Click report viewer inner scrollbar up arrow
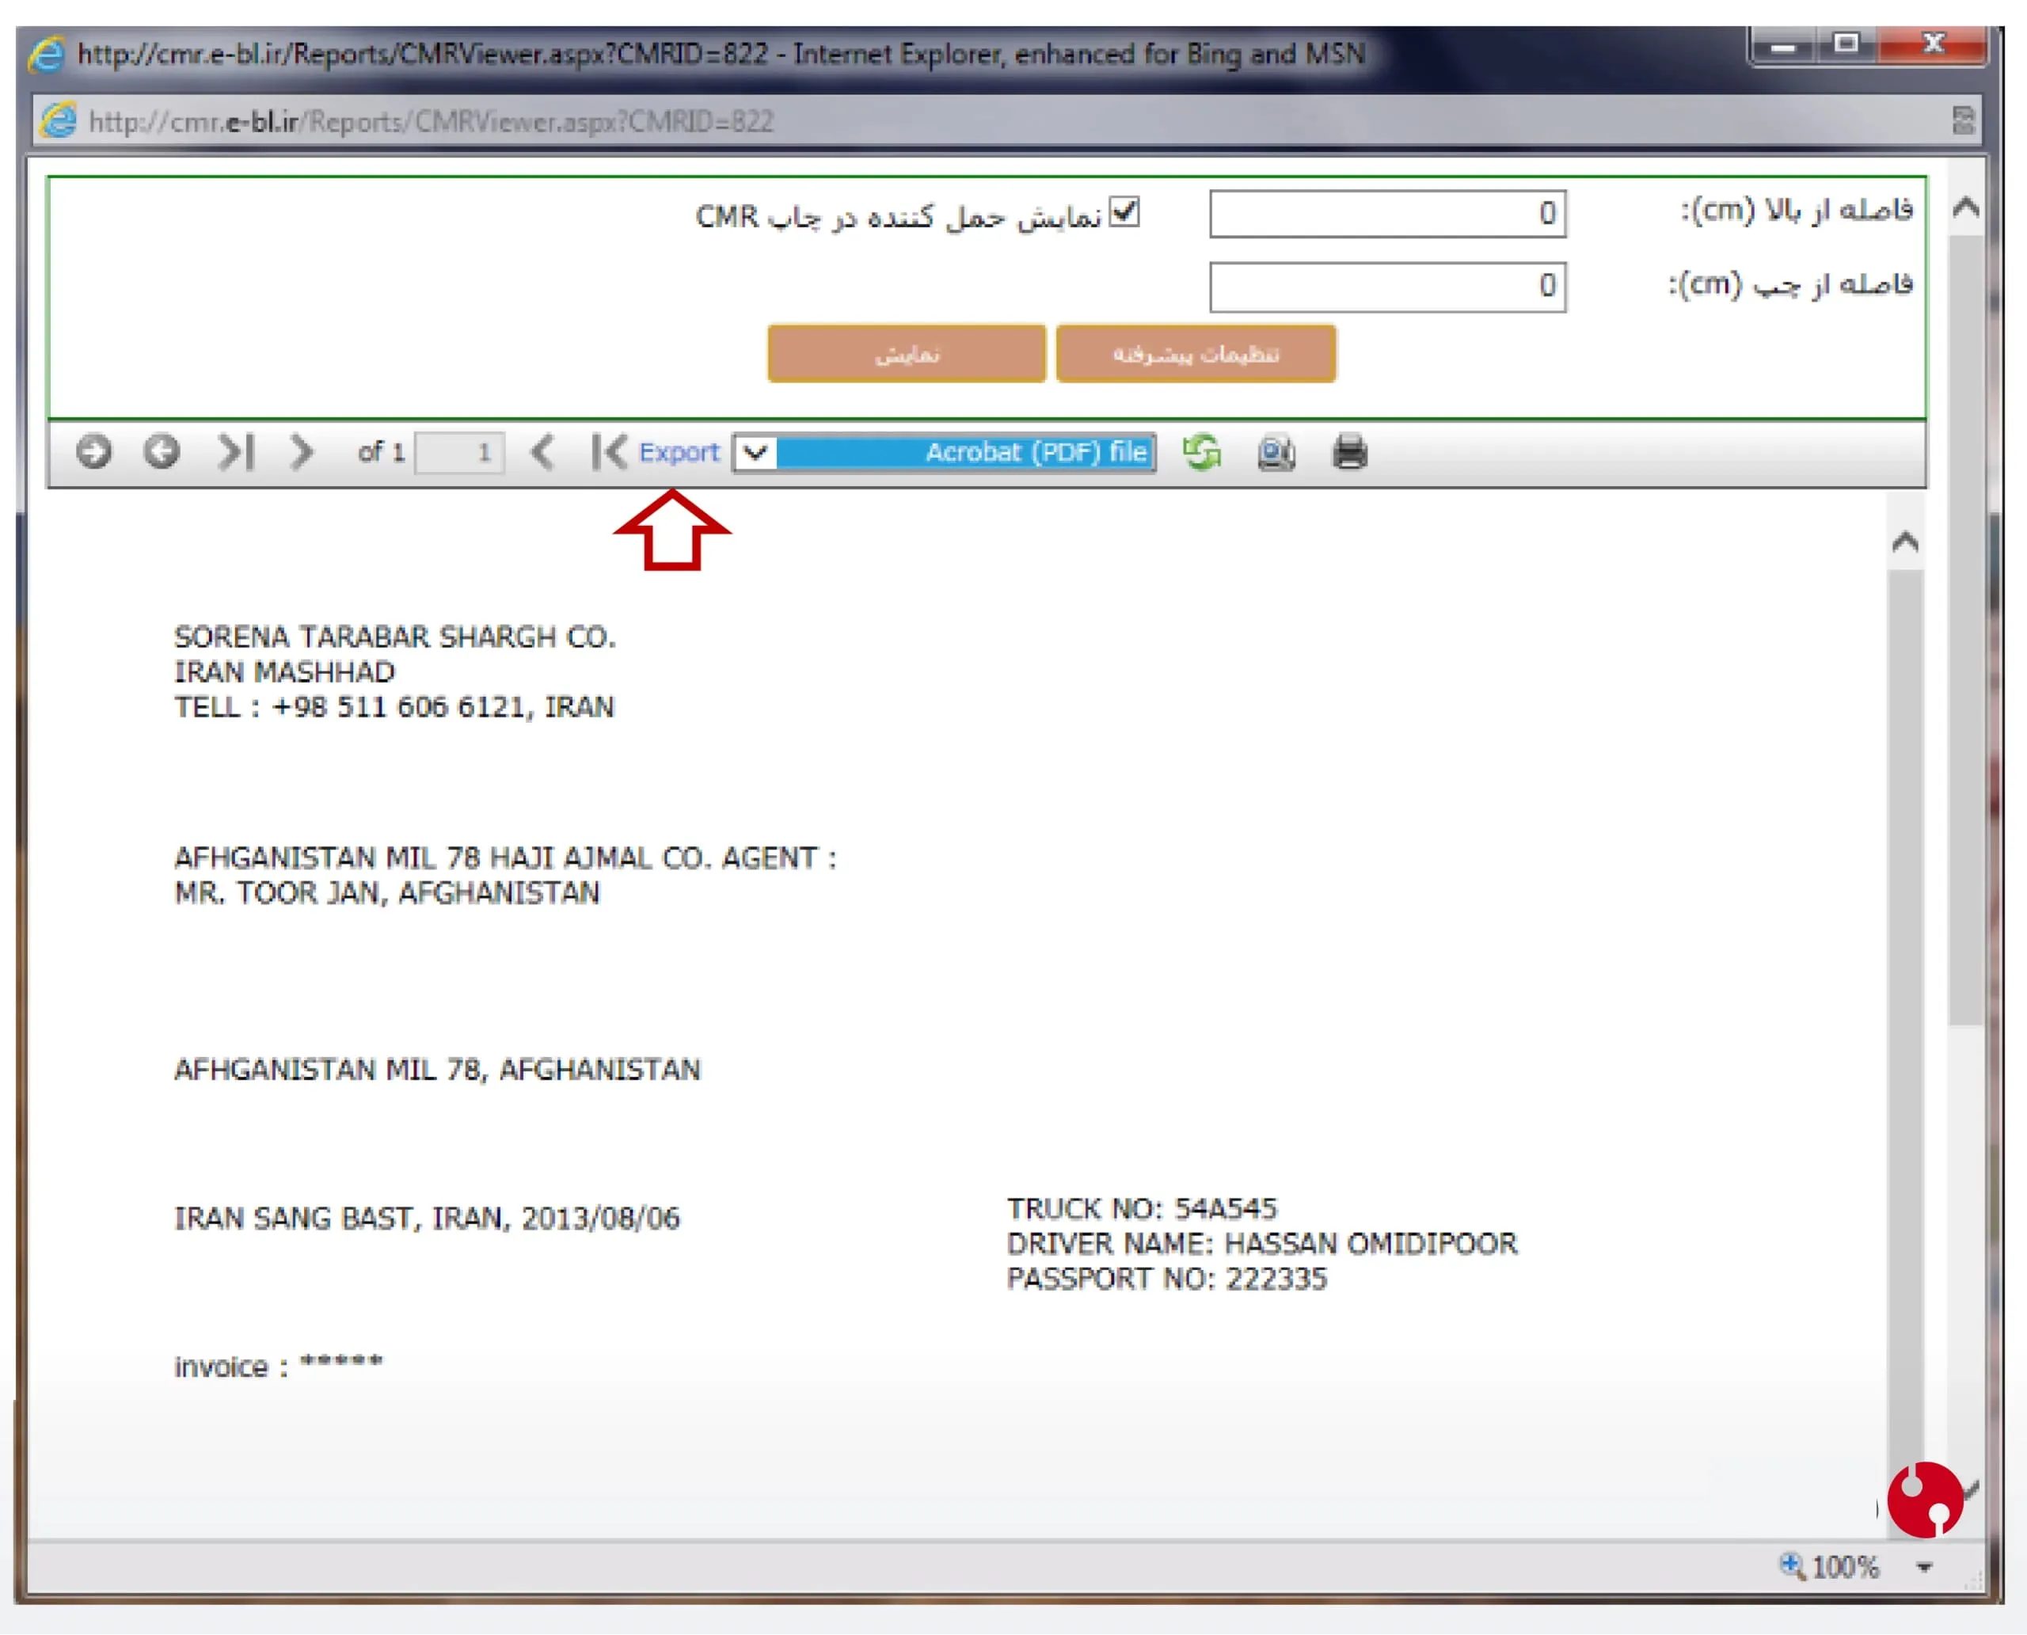Image resolution: width=2027 pixels, height=1635 pixels. tap(1906, 542)
